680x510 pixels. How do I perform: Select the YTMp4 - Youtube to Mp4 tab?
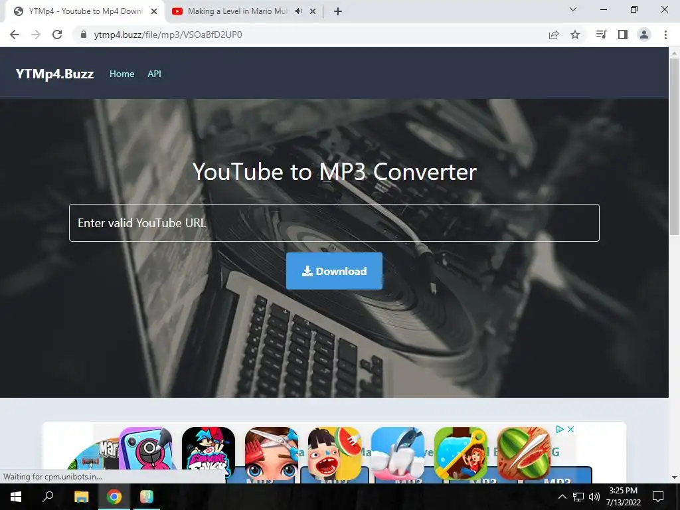pyautogui.click(x=86, y=11)
